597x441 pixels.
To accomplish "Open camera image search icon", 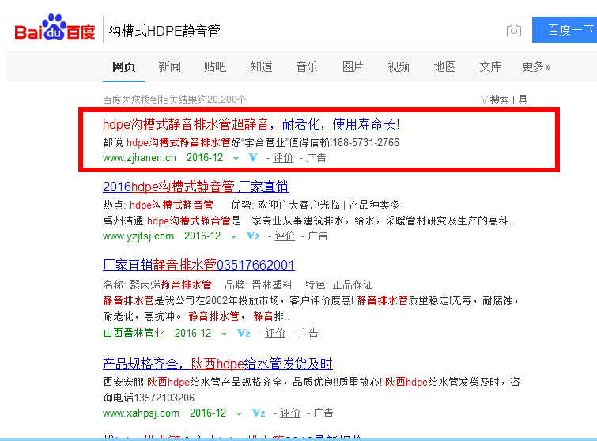I will [x=514, y=30].
